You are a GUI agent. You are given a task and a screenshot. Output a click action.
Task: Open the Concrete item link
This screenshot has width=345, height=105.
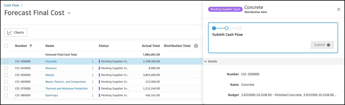(x=51, y=61)
